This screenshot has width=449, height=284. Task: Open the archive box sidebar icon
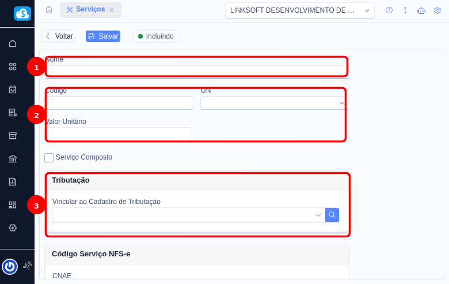(x=13, y=135)
